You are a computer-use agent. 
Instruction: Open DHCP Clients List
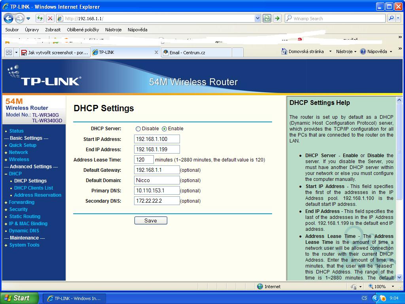pyautogui.click(x=34, y=188)
